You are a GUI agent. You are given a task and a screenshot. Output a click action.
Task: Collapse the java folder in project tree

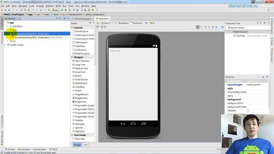coord(8,30)
